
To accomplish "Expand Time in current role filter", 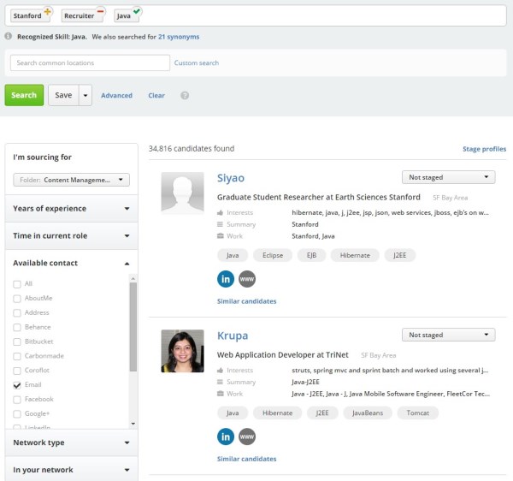I will click(x=71, y=235).
